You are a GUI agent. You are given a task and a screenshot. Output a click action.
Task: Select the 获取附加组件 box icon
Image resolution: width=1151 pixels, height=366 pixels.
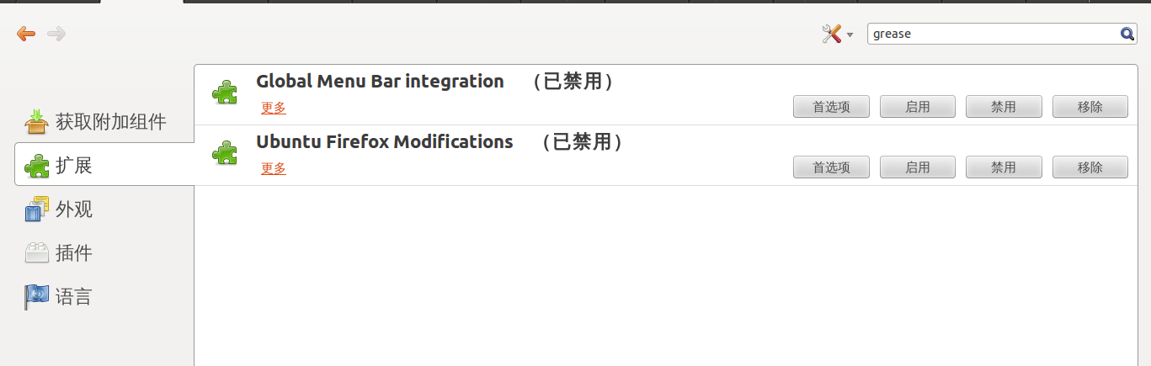(37, 121)
